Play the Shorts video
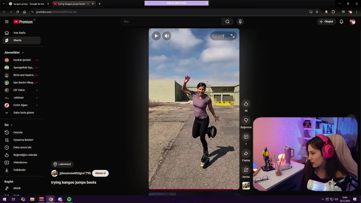Viewport: 361px width, 203px height. 156,36
